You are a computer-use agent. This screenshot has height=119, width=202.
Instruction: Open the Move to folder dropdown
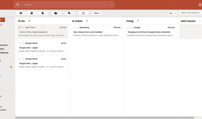(56, 13)
